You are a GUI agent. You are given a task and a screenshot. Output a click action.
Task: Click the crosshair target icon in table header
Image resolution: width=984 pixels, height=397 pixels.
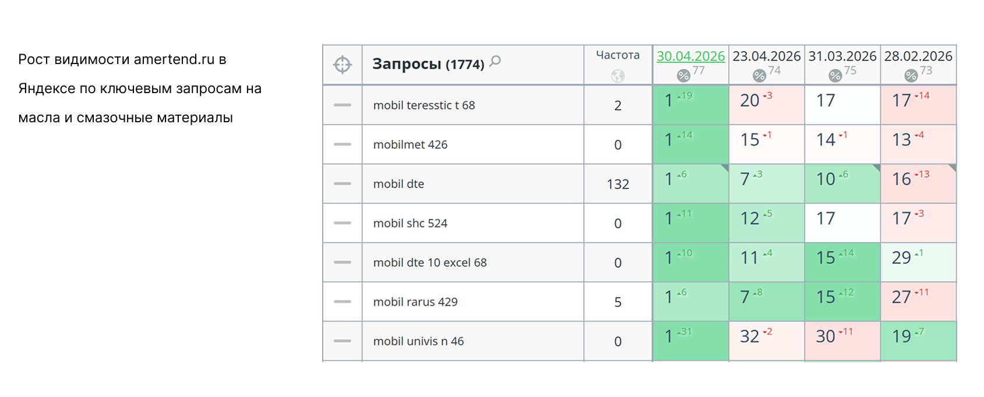click(x=343, y=65)
